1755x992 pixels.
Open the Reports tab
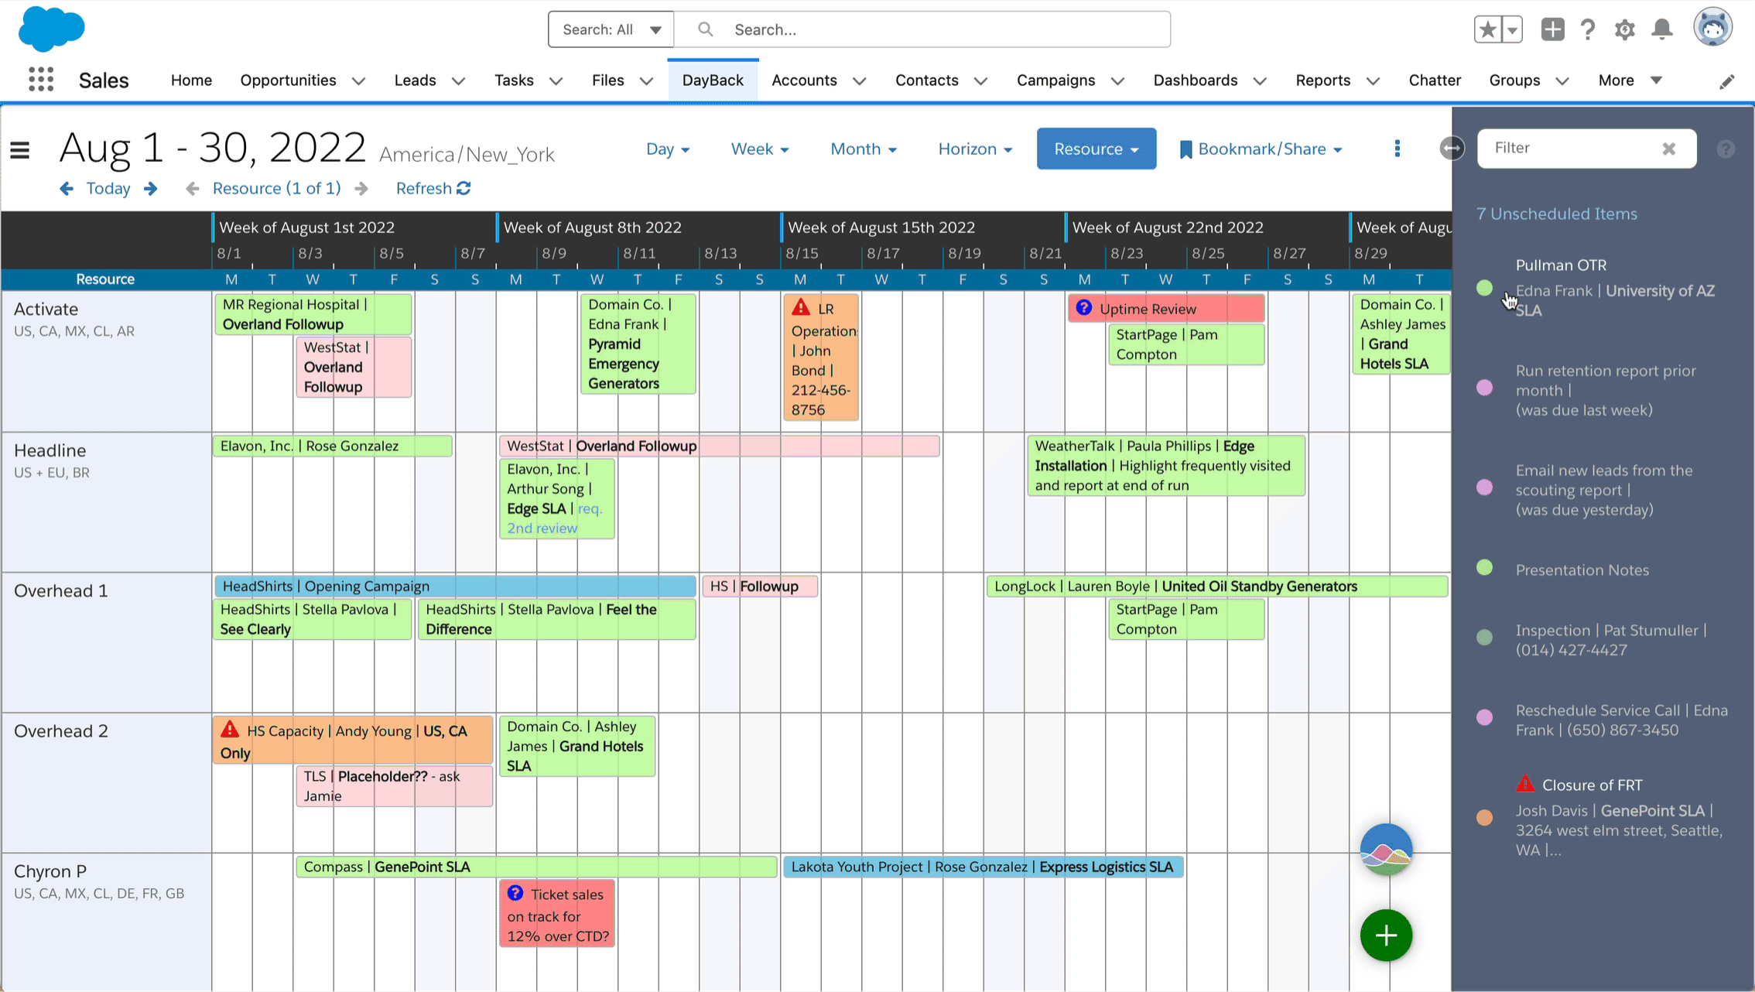click(1323, 80)
